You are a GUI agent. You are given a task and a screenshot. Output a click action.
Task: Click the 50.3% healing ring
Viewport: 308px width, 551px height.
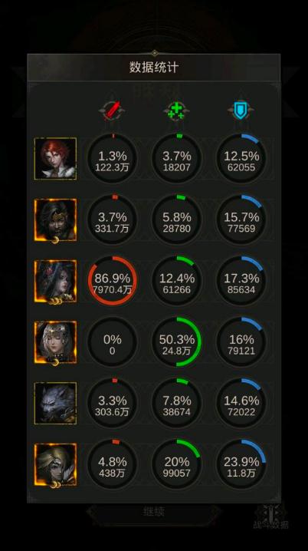(x=176, y=342)
